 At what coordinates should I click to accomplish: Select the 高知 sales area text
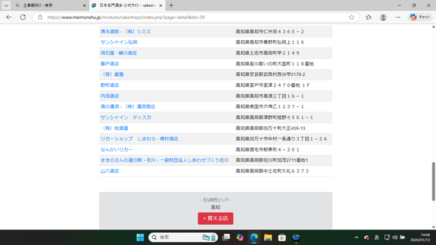pos(215,208)
